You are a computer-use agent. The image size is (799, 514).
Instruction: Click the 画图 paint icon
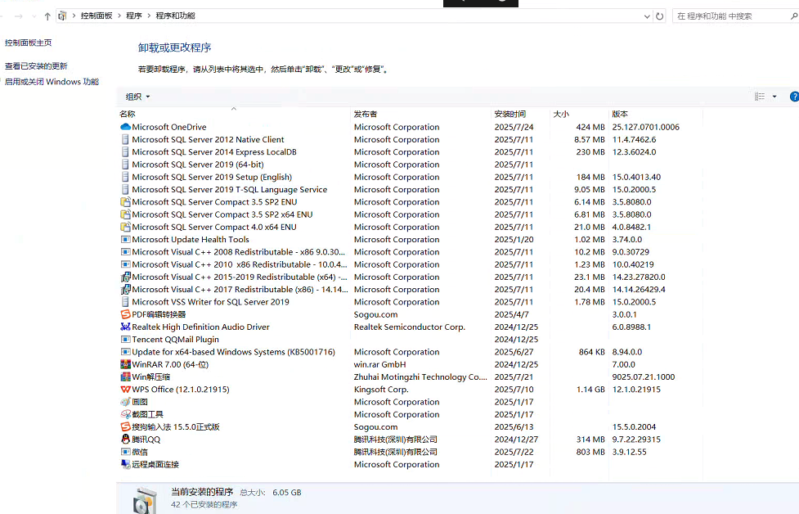pyautogui.click(x=125, y=402)
